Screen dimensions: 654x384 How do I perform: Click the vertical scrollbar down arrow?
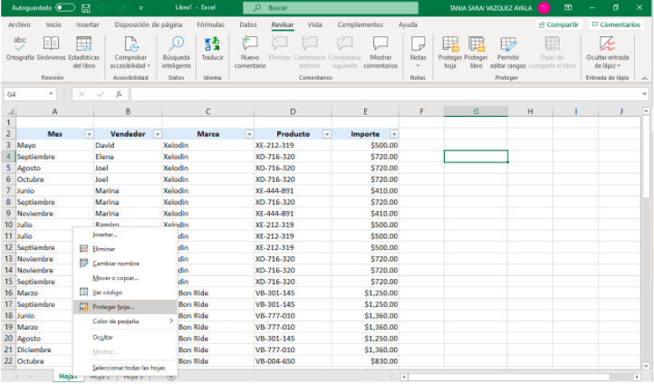[x=646, y=366]
